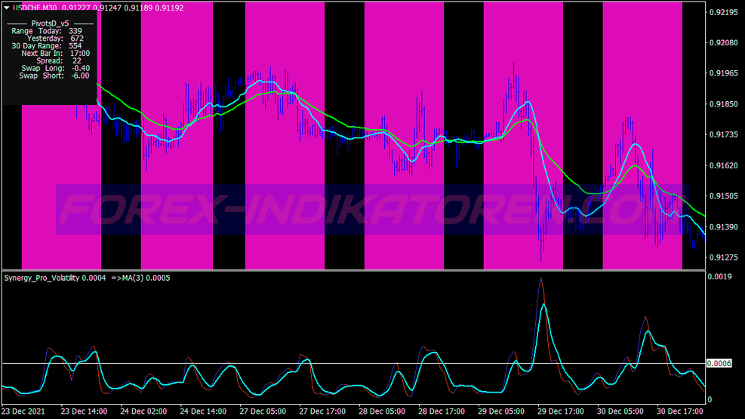This screenshot has height=419, width=745.
Task: Click the 27 Dec 17:00 time label
Action: 322,411
